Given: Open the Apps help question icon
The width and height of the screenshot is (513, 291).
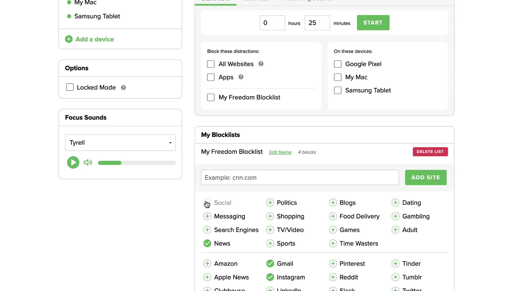Looking at the screenshot, I should coord(241,77).
